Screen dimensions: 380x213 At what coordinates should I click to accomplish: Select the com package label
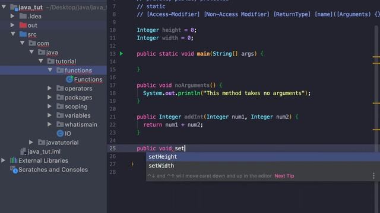(x=43, y=43)
